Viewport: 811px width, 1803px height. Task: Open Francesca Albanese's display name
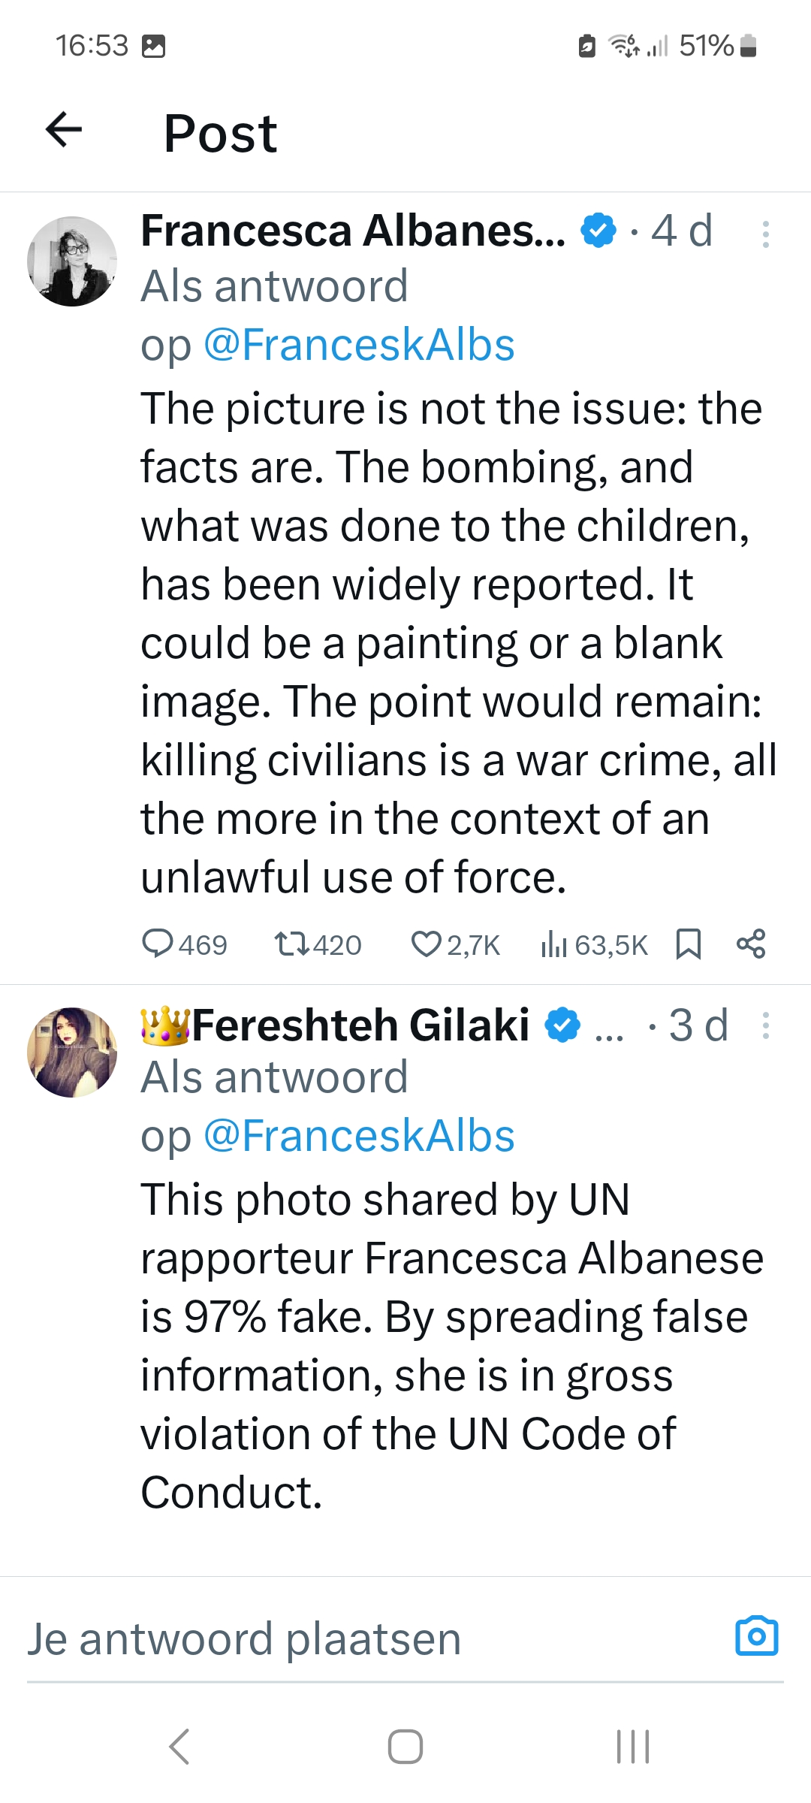pyautogui.click(x=353, y=231)
